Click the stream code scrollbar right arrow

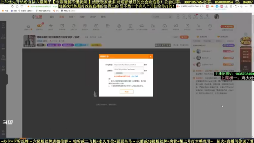click(x=140, y=73)
